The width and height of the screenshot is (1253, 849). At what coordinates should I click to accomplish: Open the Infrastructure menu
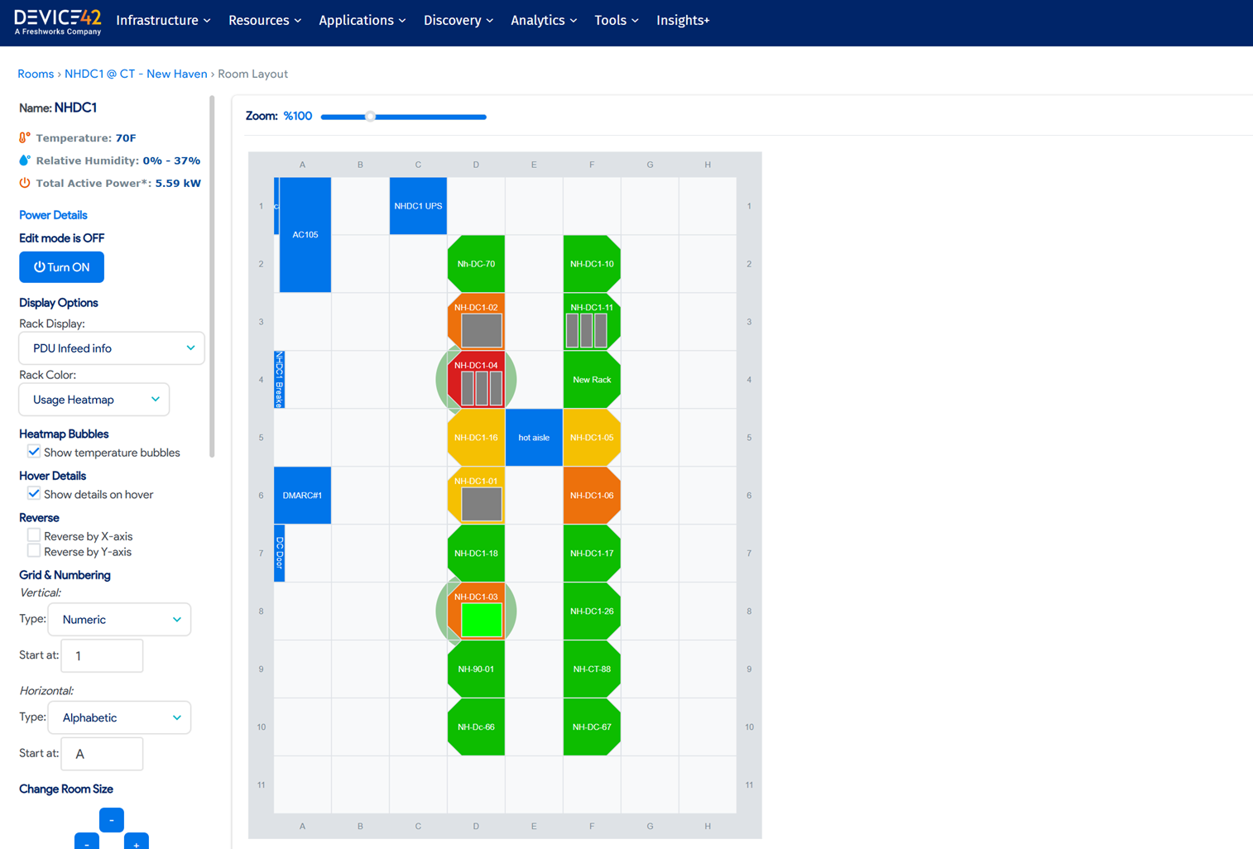point(163,21)
